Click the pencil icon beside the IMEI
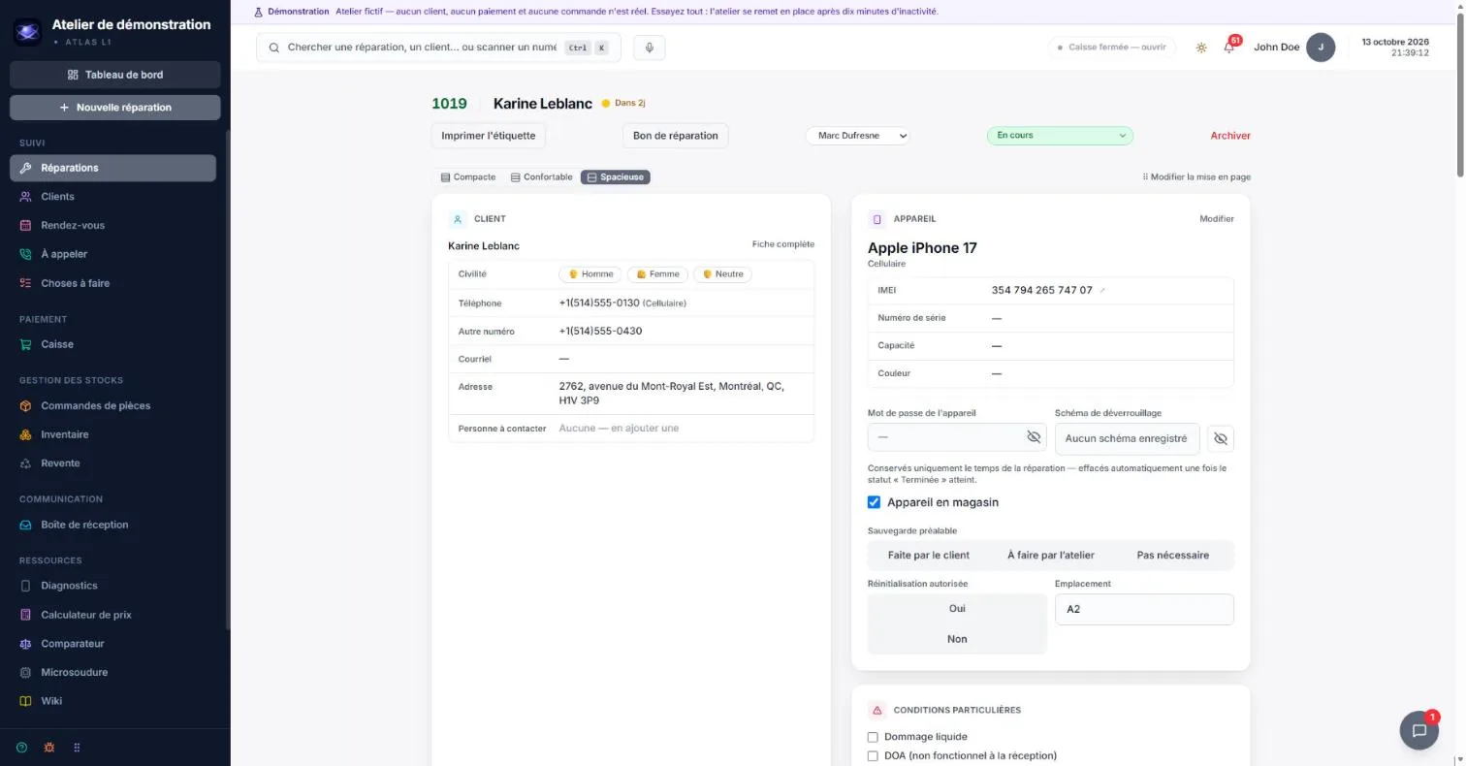 tap(1102, 291)
